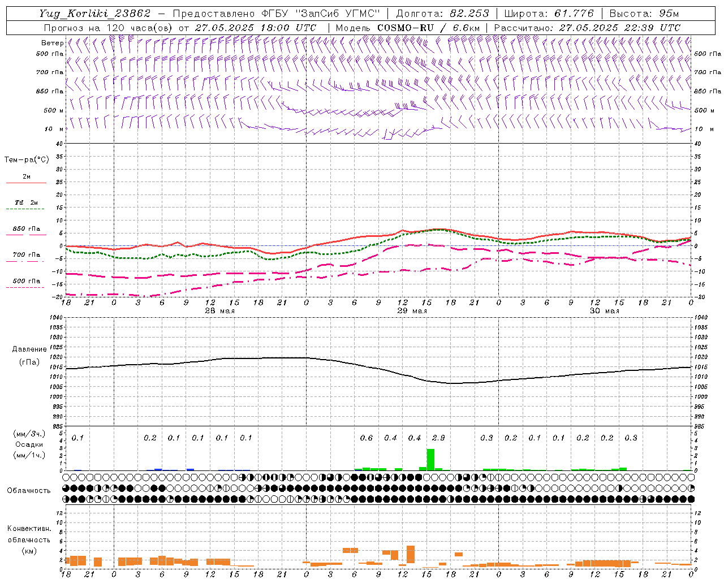724x579 pixels.
Task: Click the Рассчитано: 27.05.2025 22:39 UTC text
Action: click(x=587, y=28)
